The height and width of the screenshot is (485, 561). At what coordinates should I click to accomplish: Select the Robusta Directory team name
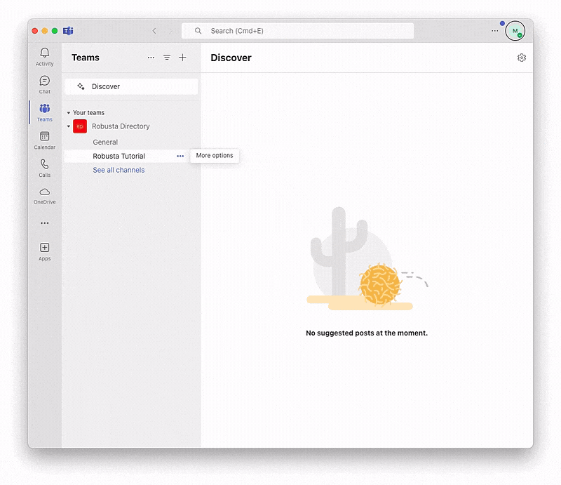pos(121,126)
